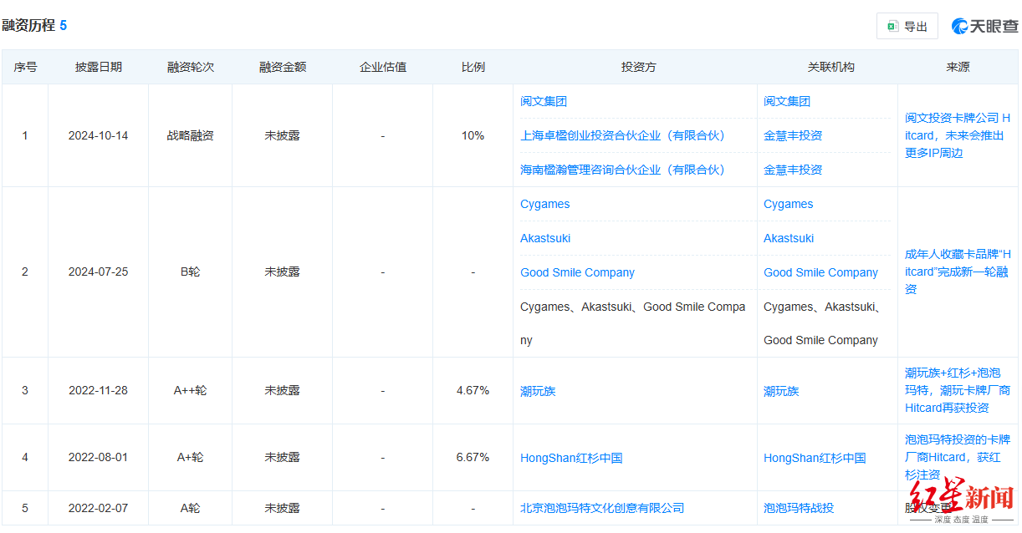The height and width of the screenshot is (533, 1022).
Task: Open HongShan红杉中国 investor link
Action: (571, 458)
